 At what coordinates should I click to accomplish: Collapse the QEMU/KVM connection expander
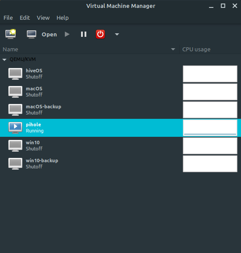tap(4, 60)
